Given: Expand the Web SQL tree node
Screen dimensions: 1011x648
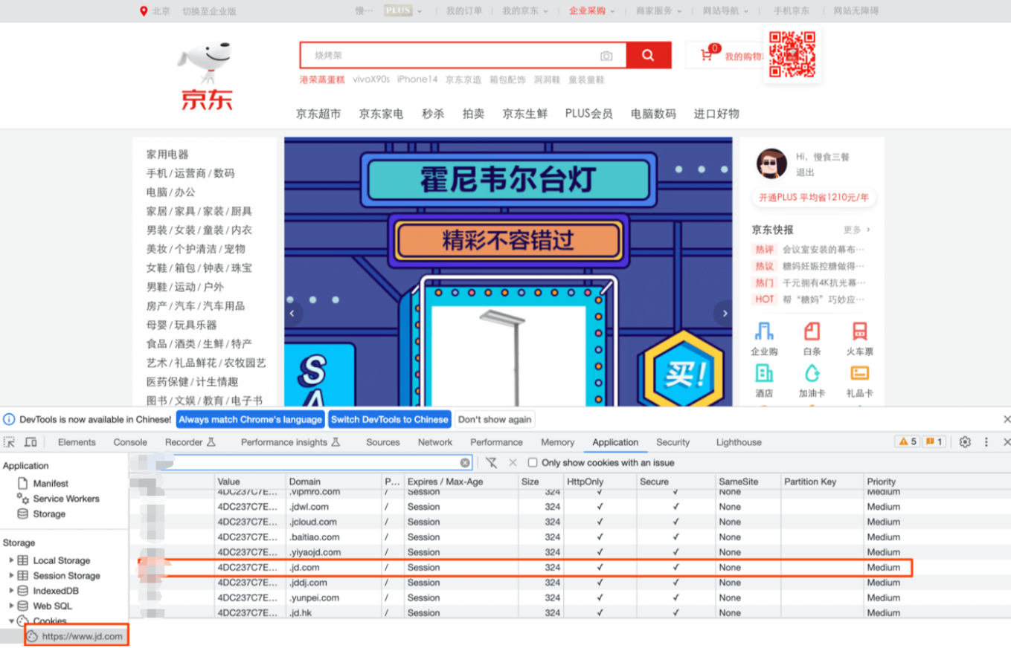Looking at the screenshot, I should tap(11, 606).
